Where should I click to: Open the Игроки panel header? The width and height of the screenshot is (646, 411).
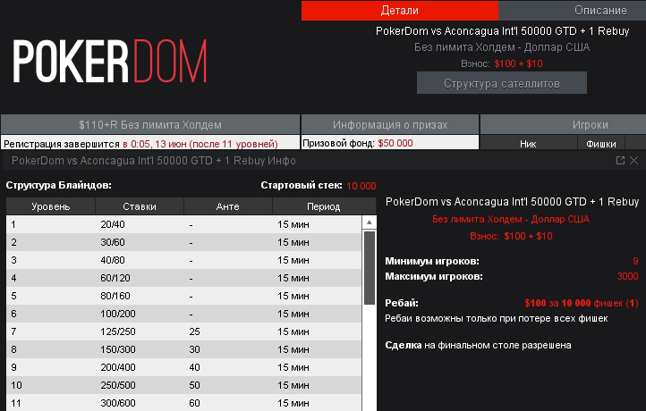563,125
